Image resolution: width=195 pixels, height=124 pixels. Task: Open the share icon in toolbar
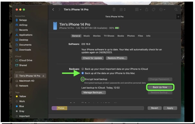[146, 9]
